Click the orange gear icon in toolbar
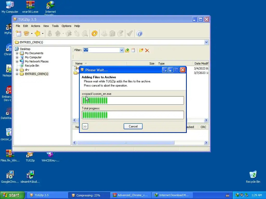The image size is (266, 199). (x=95, y=33)
